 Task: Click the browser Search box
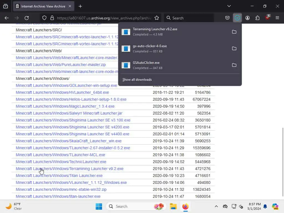(189, 18)
